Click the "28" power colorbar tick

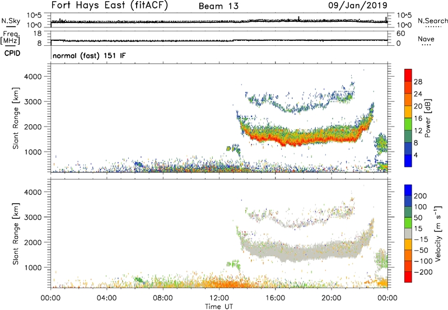coord(418,82)
